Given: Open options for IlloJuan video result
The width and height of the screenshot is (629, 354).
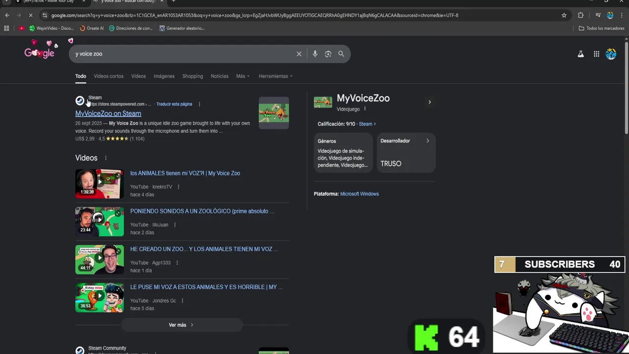Looking at the screenshot, I should pyautogui.click(x=174, y=225).
